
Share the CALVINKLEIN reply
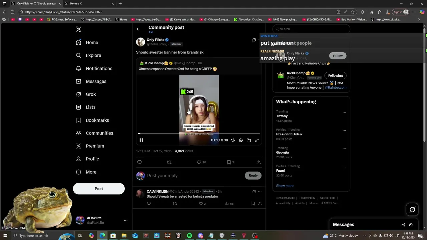pos(260,204)
